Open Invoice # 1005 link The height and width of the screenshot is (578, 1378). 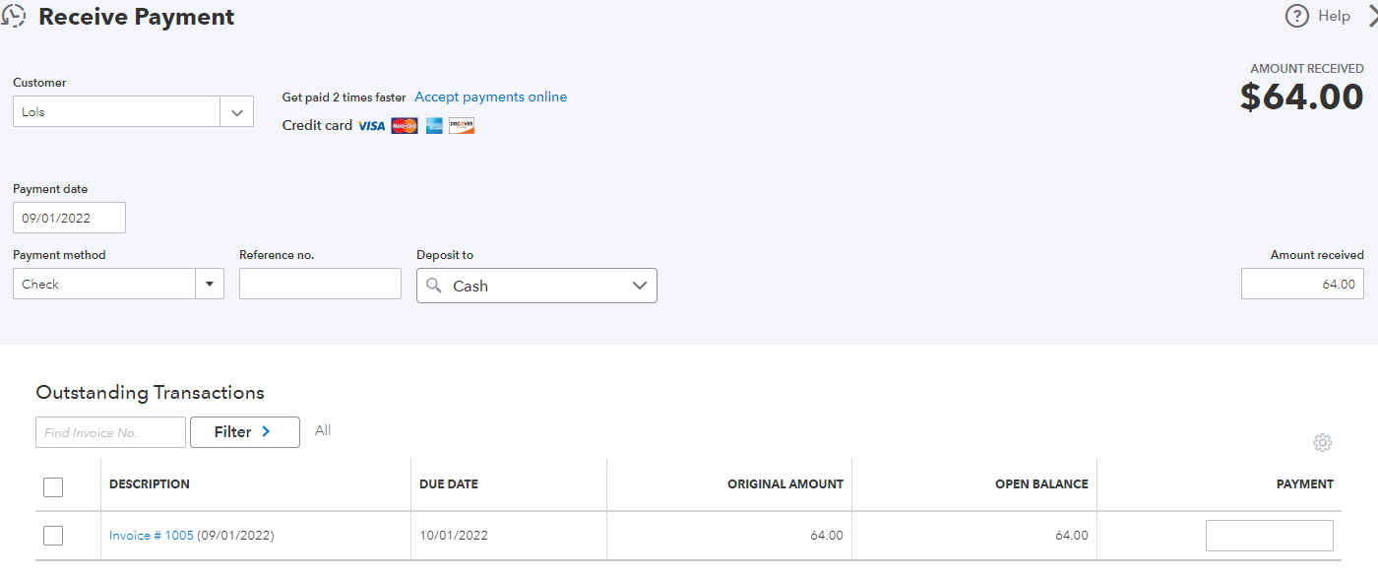click(152, 536)
